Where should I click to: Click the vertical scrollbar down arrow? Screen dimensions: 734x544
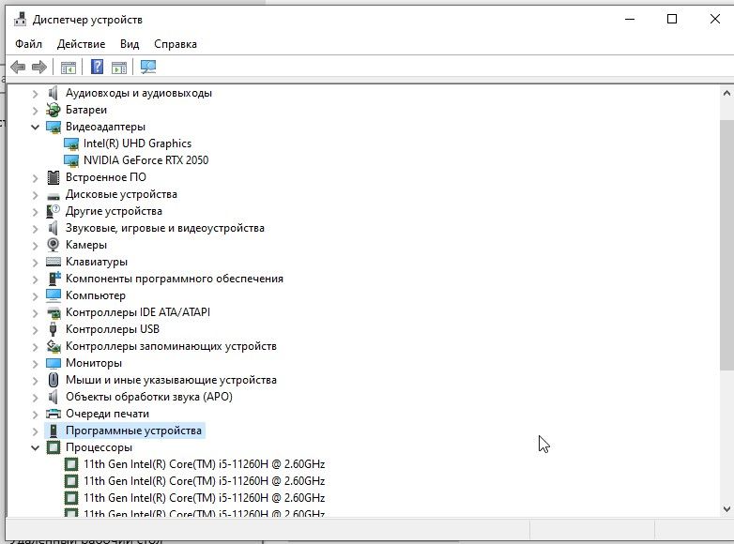click(726, 507)
